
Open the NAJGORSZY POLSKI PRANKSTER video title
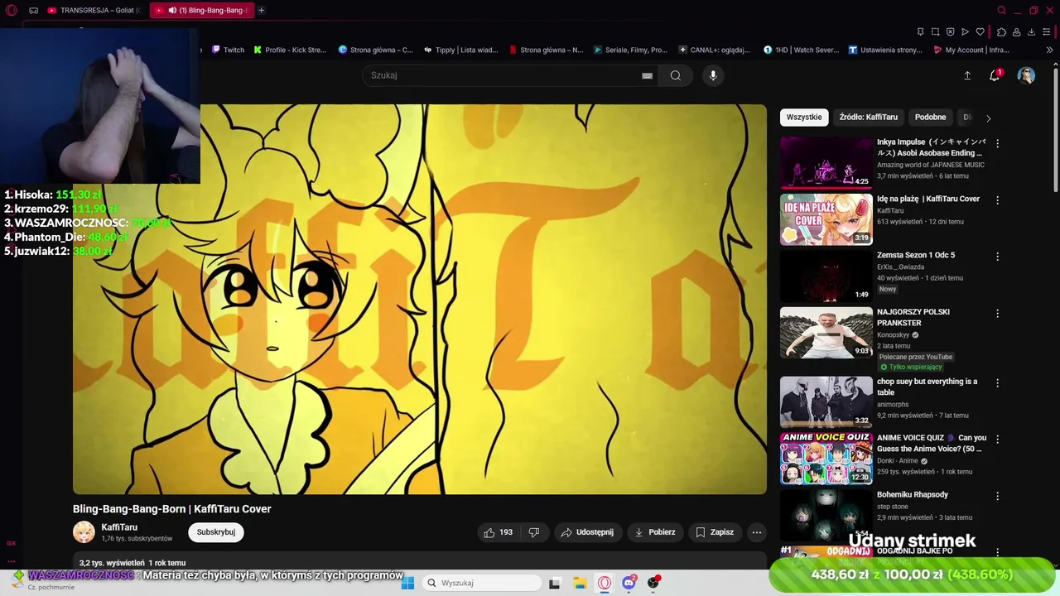913,317
